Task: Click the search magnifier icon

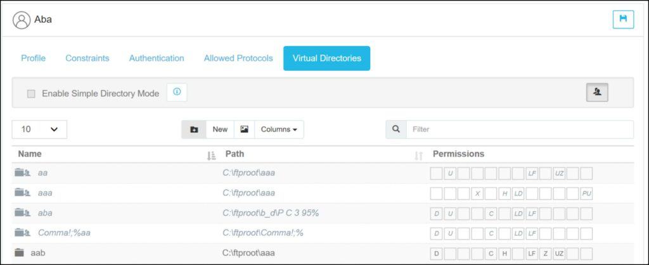Action: click(x=396, y=130)
